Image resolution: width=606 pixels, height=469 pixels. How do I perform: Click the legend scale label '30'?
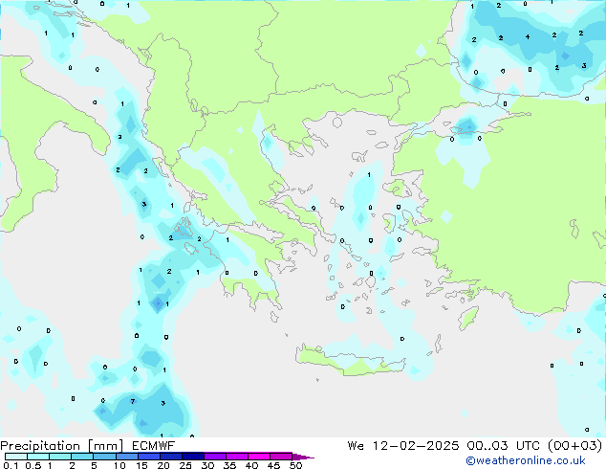pos(208,465)
